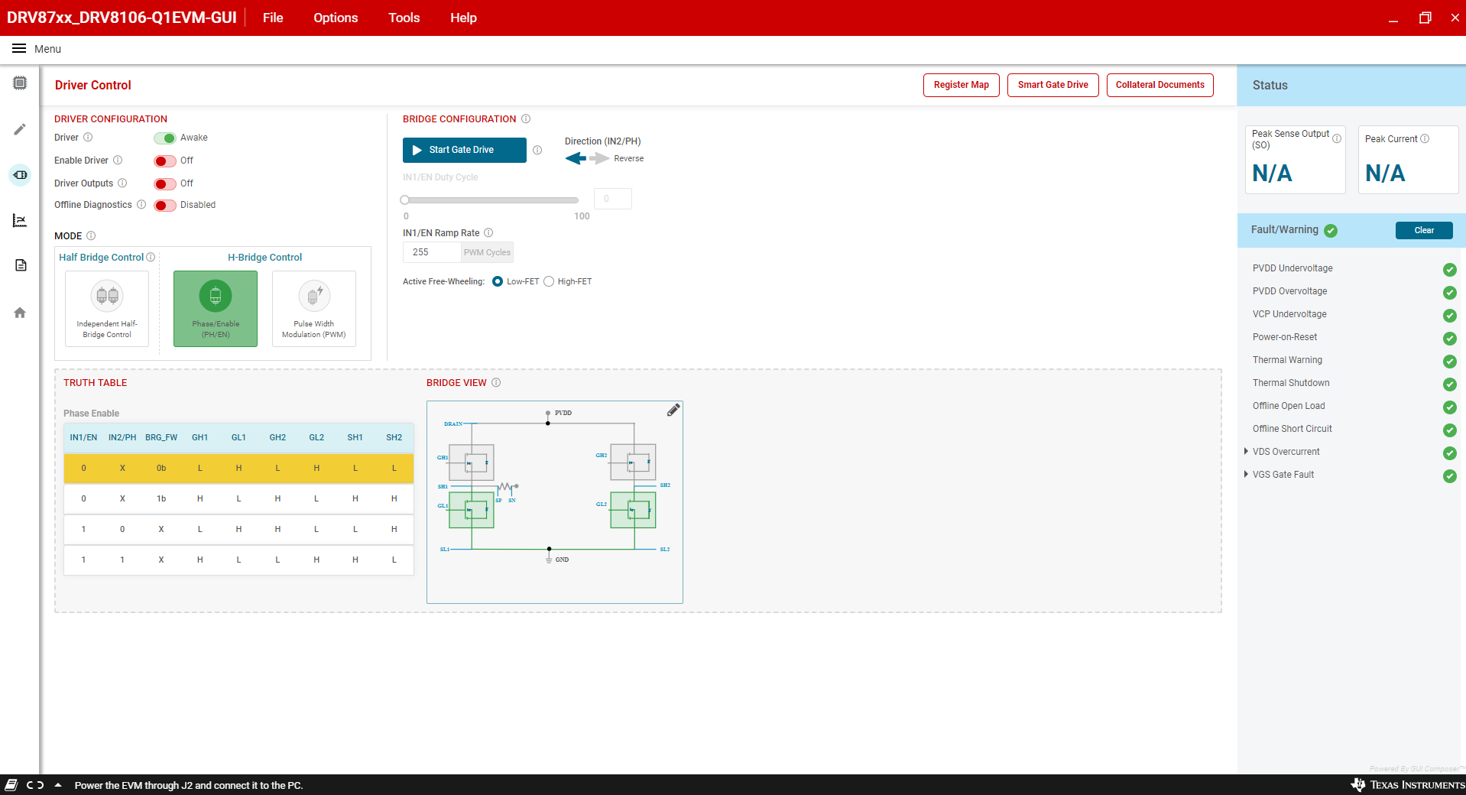Click the Texas Instruments logo
This screenshot has height=795, width=1466.
pyautogui.click(x=1407, y=785)
